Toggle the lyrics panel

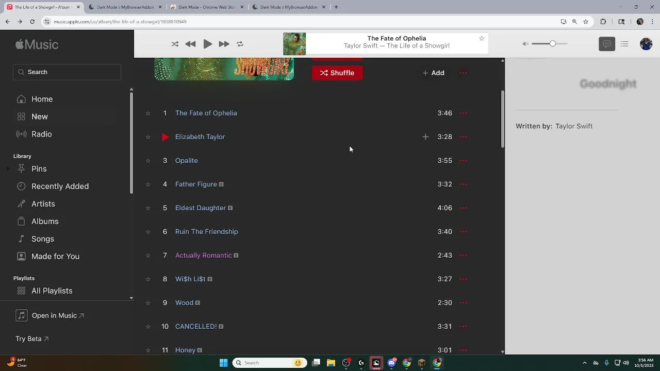607,44
